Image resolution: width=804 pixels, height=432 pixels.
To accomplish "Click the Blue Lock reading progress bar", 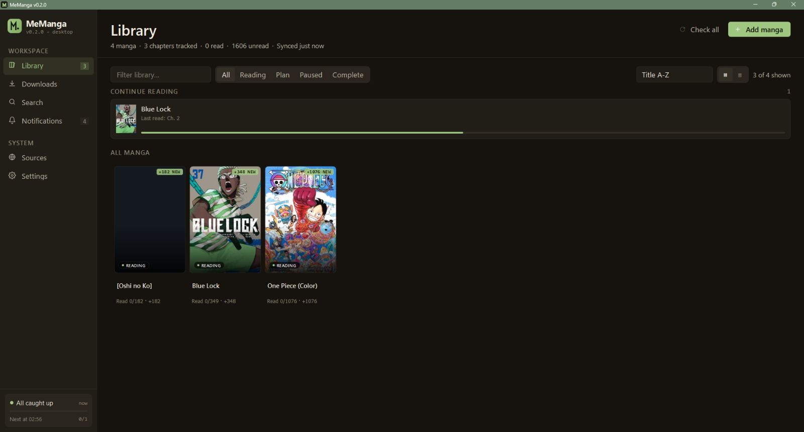I will [x=463, y=133].
